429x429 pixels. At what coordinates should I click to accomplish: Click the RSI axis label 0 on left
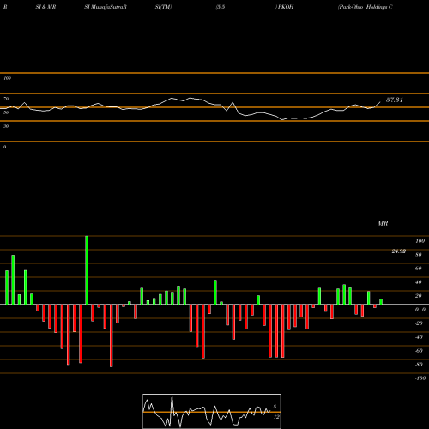pos(4,147)
